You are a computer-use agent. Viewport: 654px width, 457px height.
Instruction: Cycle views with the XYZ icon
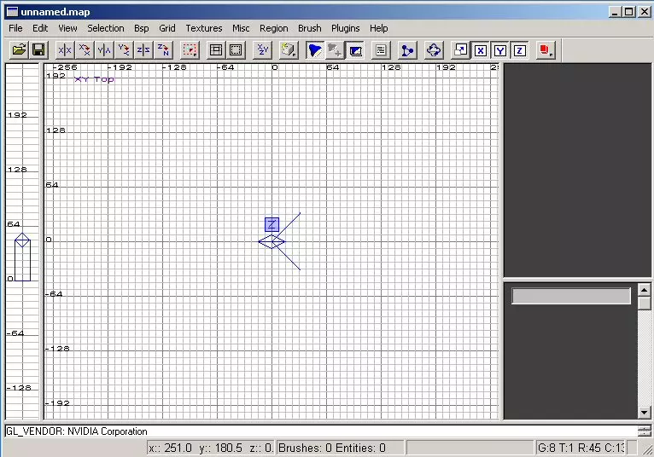tap(262, 50)
